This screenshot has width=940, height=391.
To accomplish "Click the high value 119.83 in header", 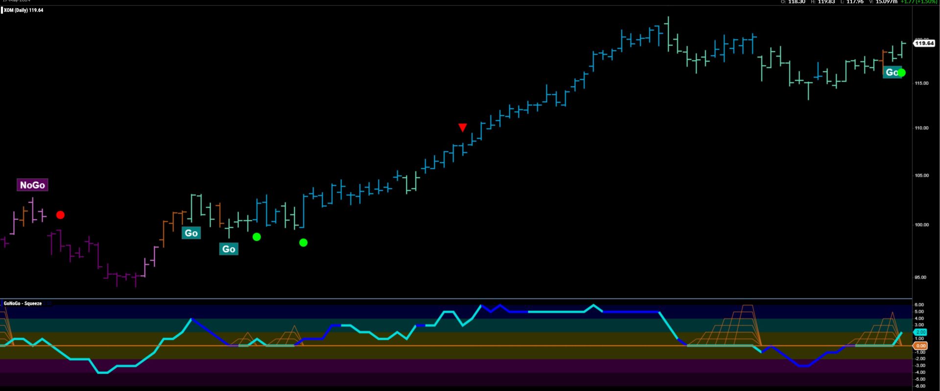I will (x=826, y=2).
